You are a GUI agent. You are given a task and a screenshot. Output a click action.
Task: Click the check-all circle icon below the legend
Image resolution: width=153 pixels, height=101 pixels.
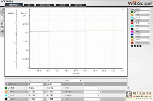[x=135, y=46]
